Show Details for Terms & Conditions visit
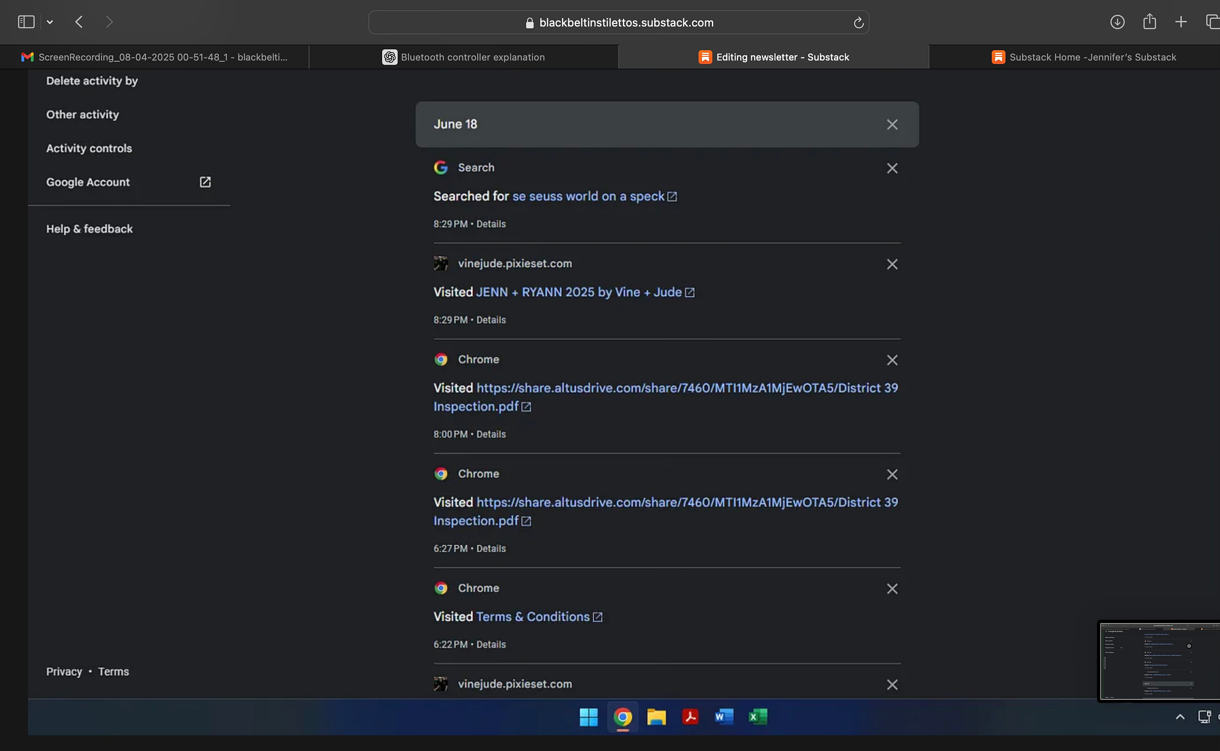The height and width of the screenshot is (751, 1220). (491, 644)
